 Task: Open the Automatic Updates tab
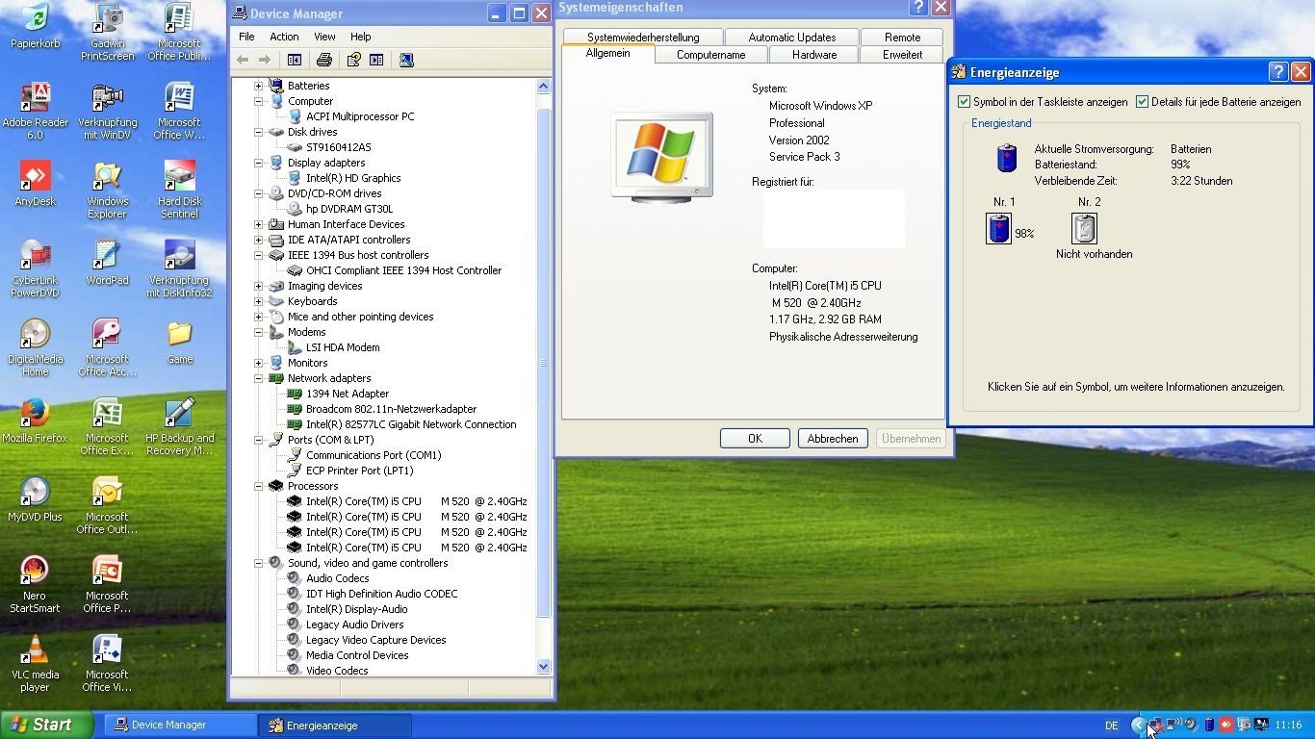pos(792,37)
